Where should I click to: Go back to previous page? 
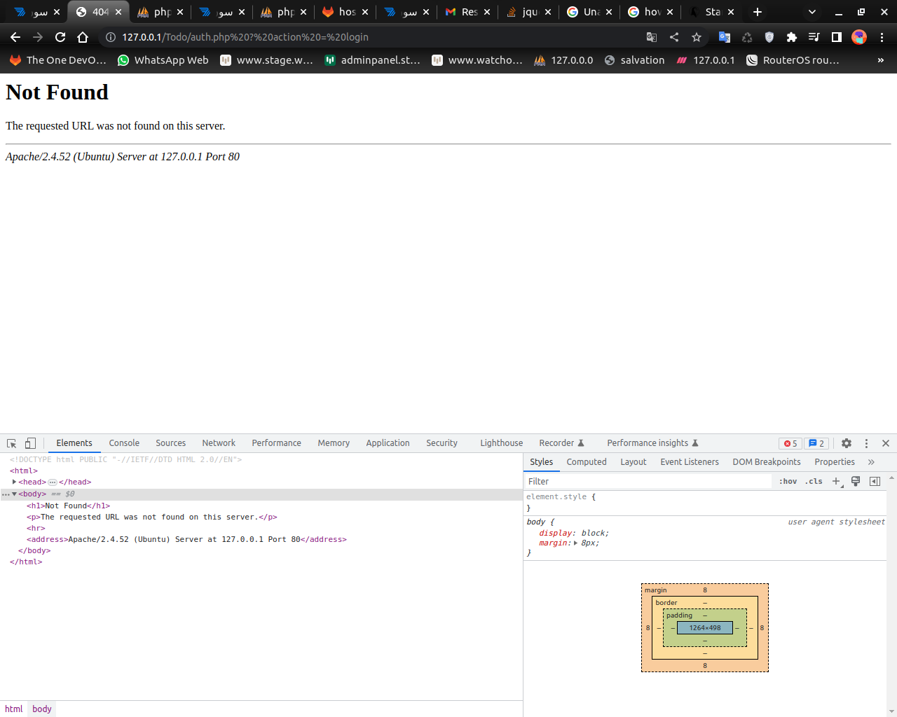point(15,37)
